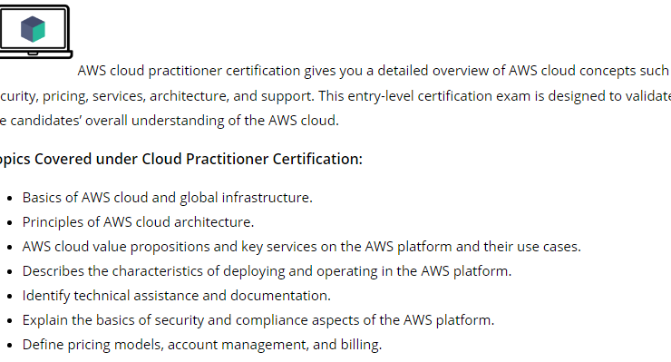The image size is (671, 362).
Task: Click the word 'documentation' in the list
Action: pyautogui.click(x=280, y=296)
